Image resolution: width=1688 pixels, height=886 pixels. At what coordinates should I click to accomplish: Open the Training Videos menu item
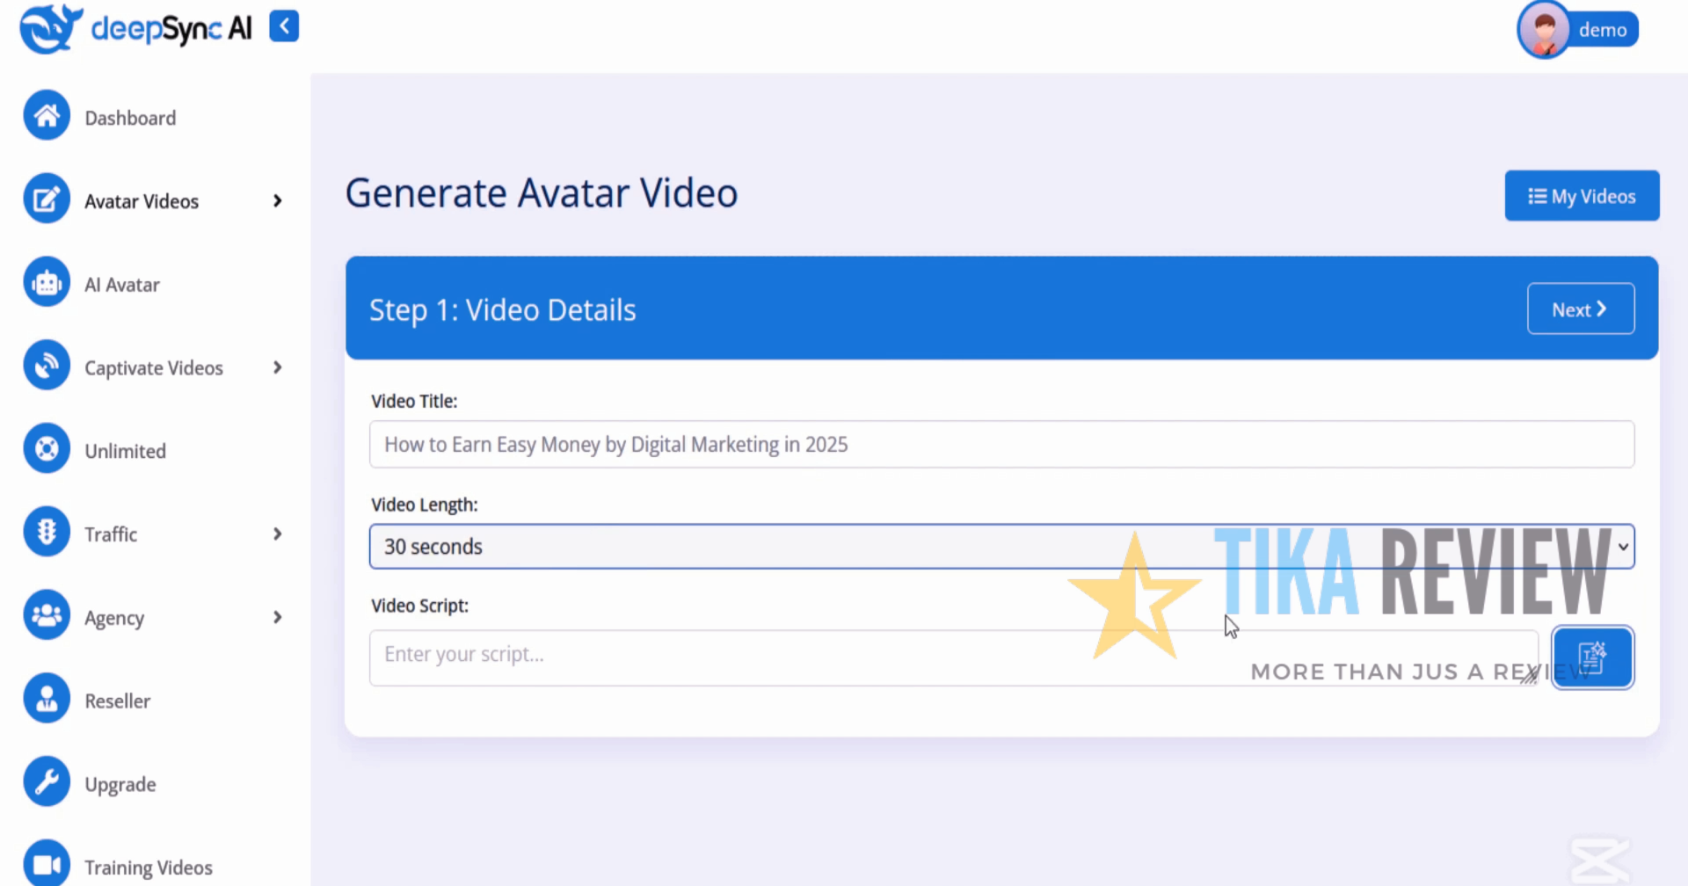pos(149,868)
